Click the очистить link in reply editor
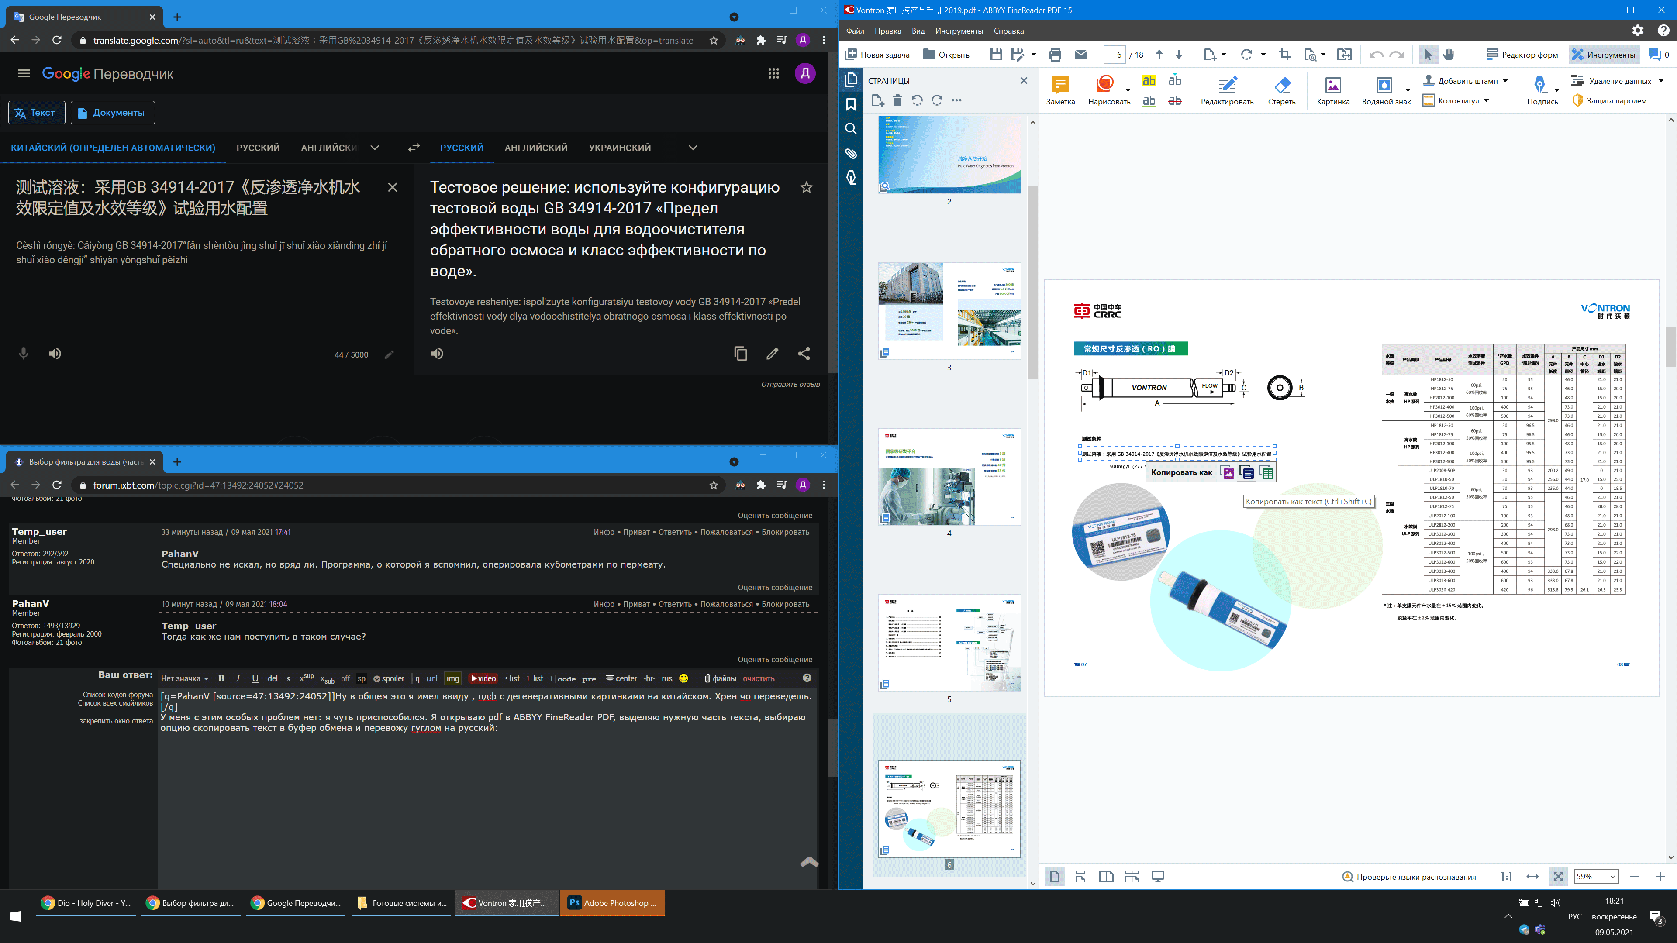Viewport: 1677px width, 943px height. coord(759,679)
